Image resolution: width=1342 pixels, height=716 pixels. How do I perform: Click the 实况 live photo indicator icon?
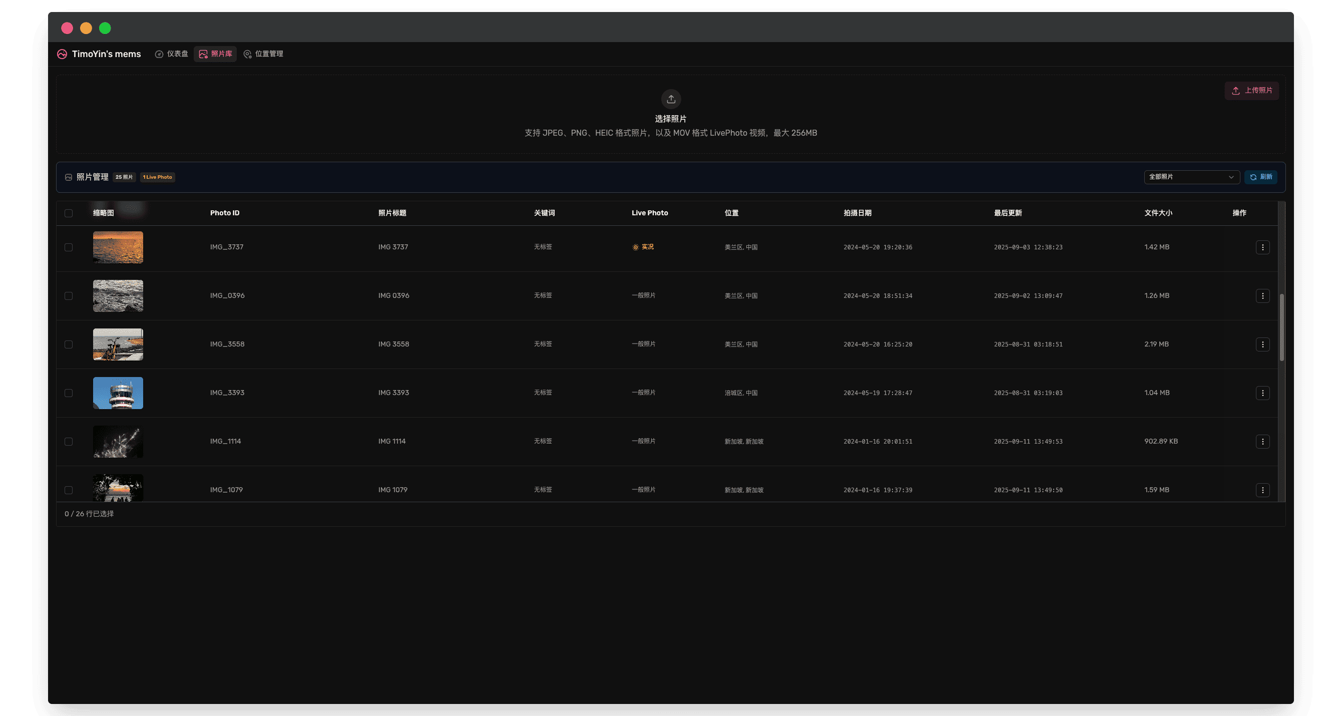tap(635, 247)
